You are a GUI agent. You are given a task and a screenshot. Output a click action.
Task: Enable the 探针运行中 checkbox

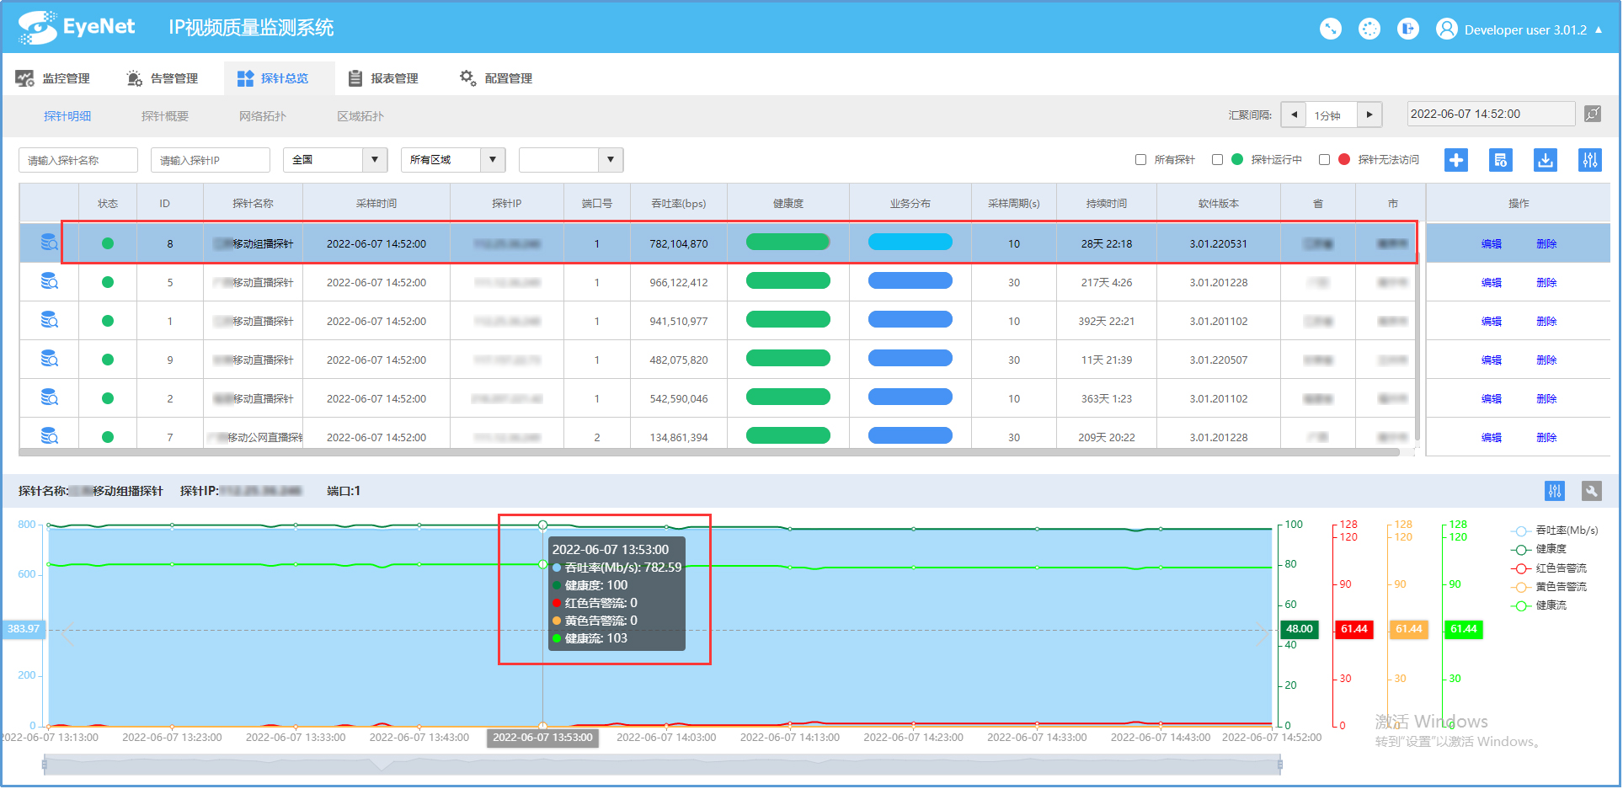pyautogui.click(x=1217, y=160)
